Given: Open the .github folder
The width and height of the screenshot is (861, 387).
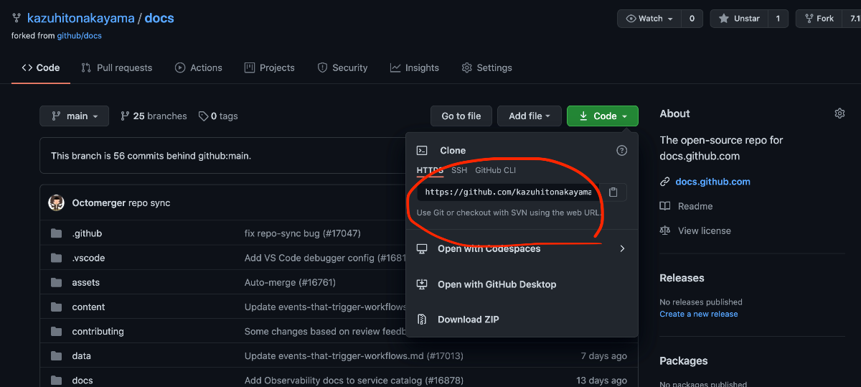Looking at the screenshot, I should click(x=87, y=233).
